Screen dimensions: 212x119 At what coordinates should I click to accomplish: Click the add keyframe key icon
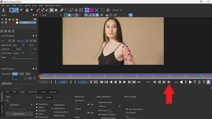[x=186, y=82]
